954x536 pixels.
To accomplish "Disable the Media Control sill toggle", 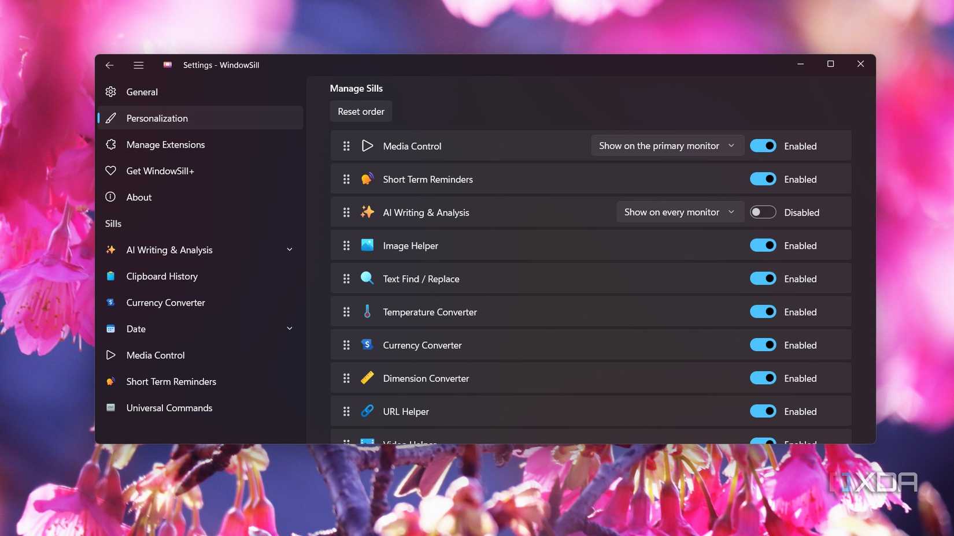I will pyautogui.click(x=763, y=146).
